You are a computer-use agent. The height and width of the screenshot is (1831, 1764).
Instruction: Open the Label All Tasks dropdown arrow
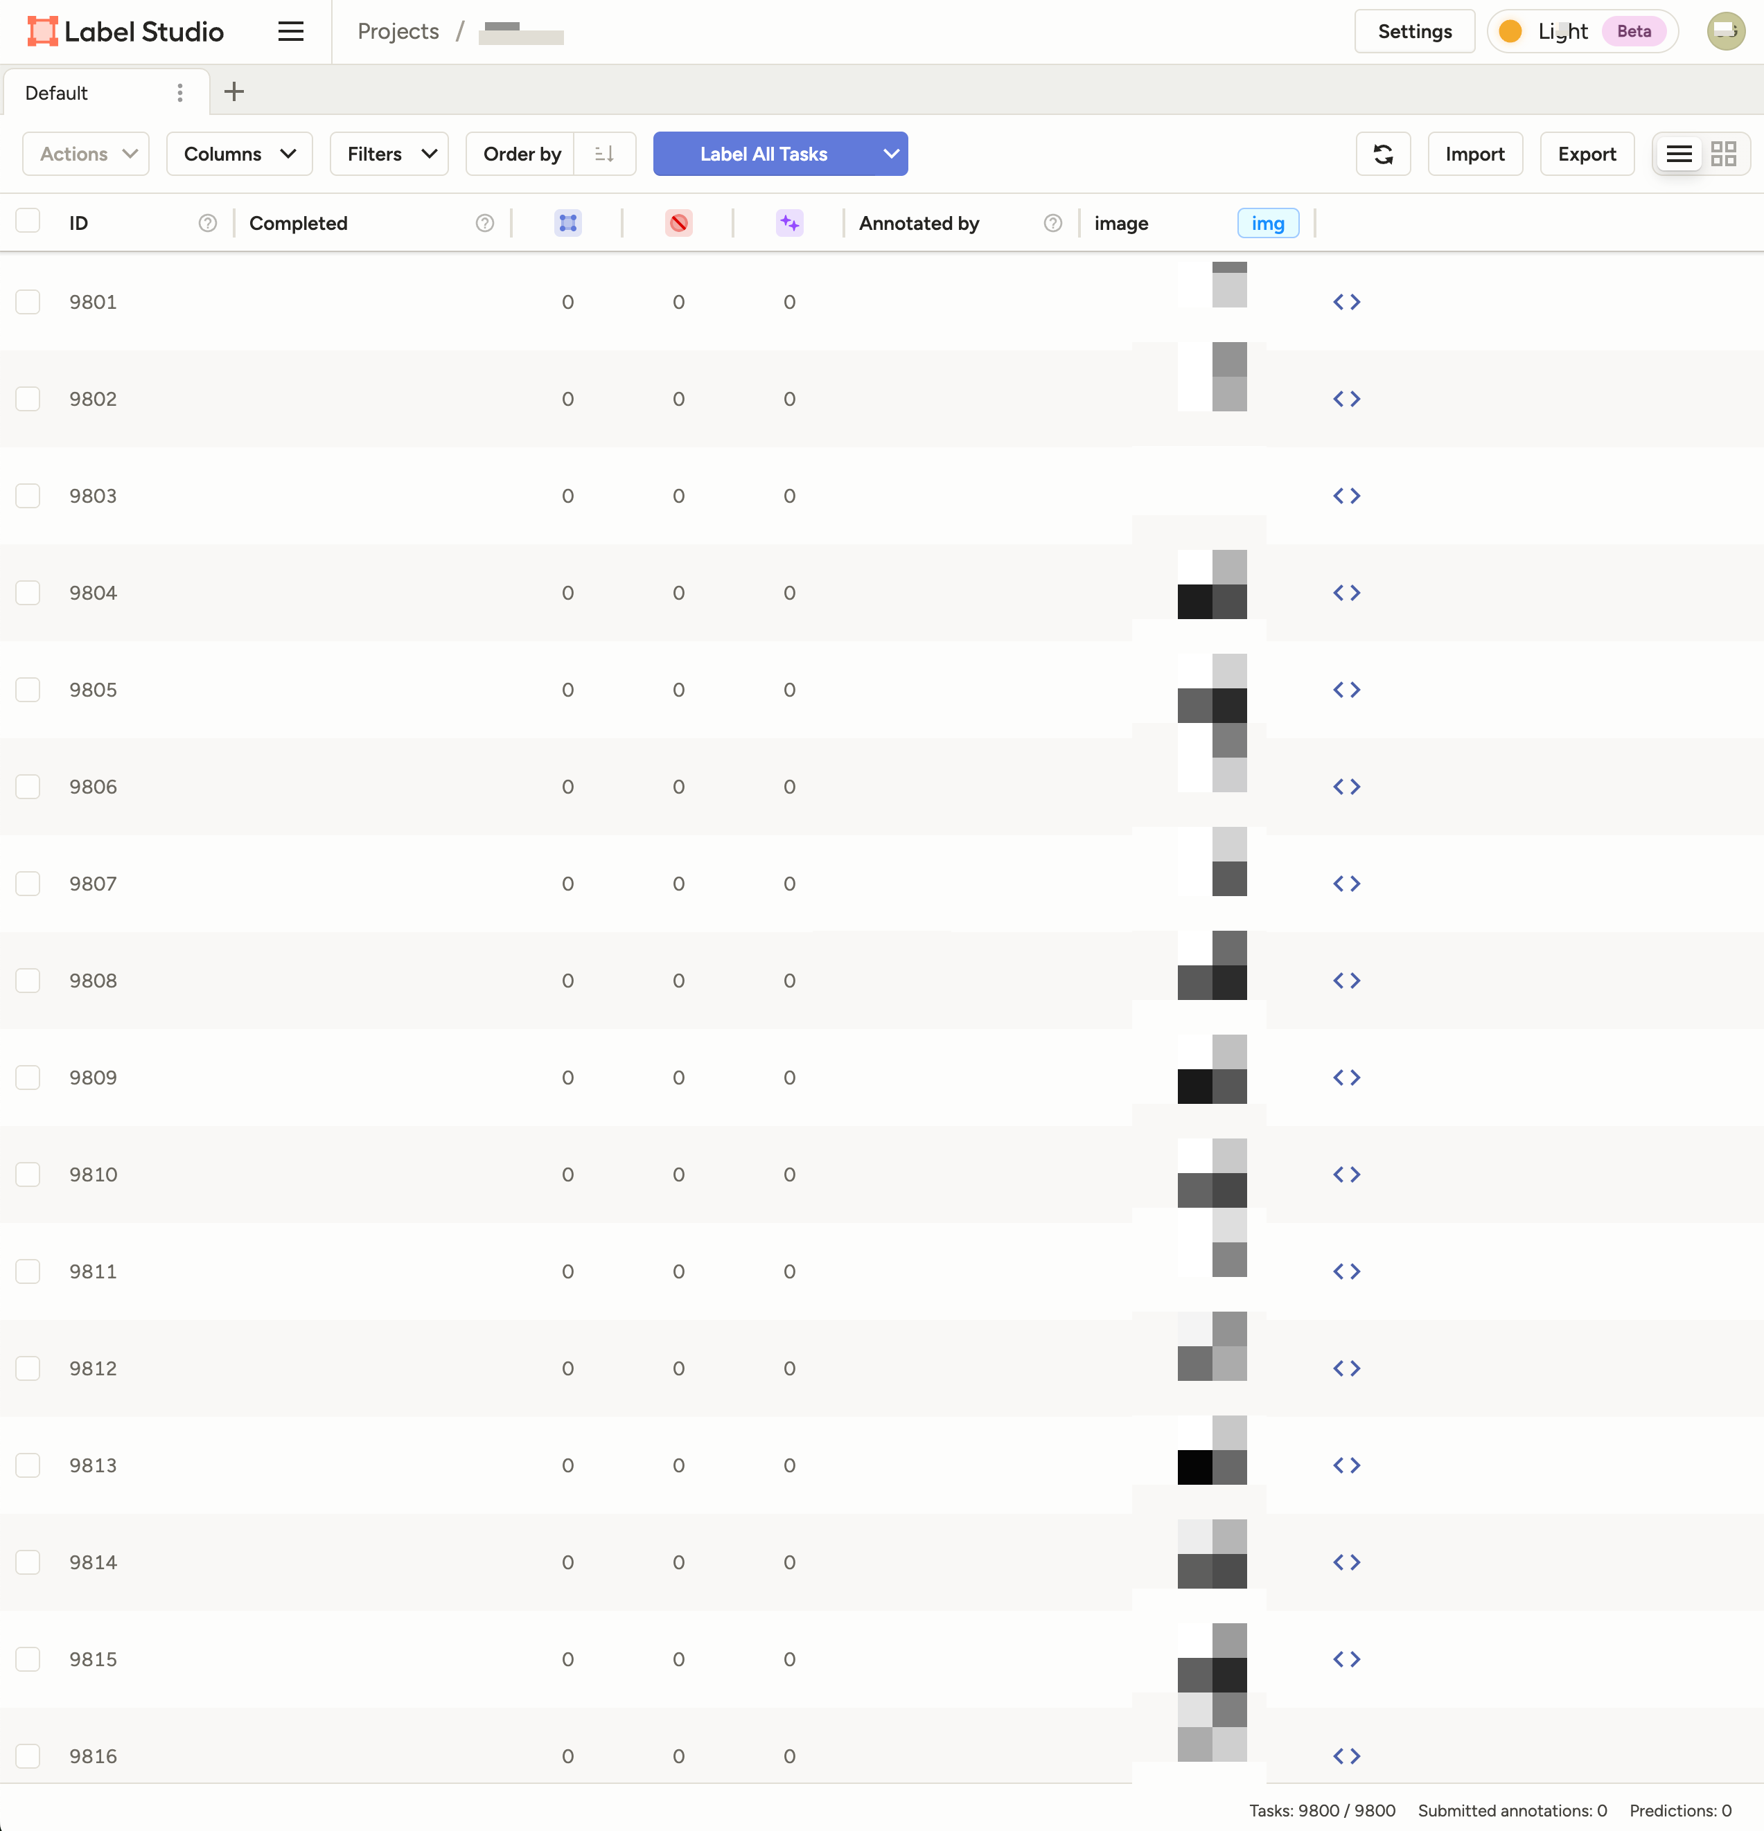(890, 154)
